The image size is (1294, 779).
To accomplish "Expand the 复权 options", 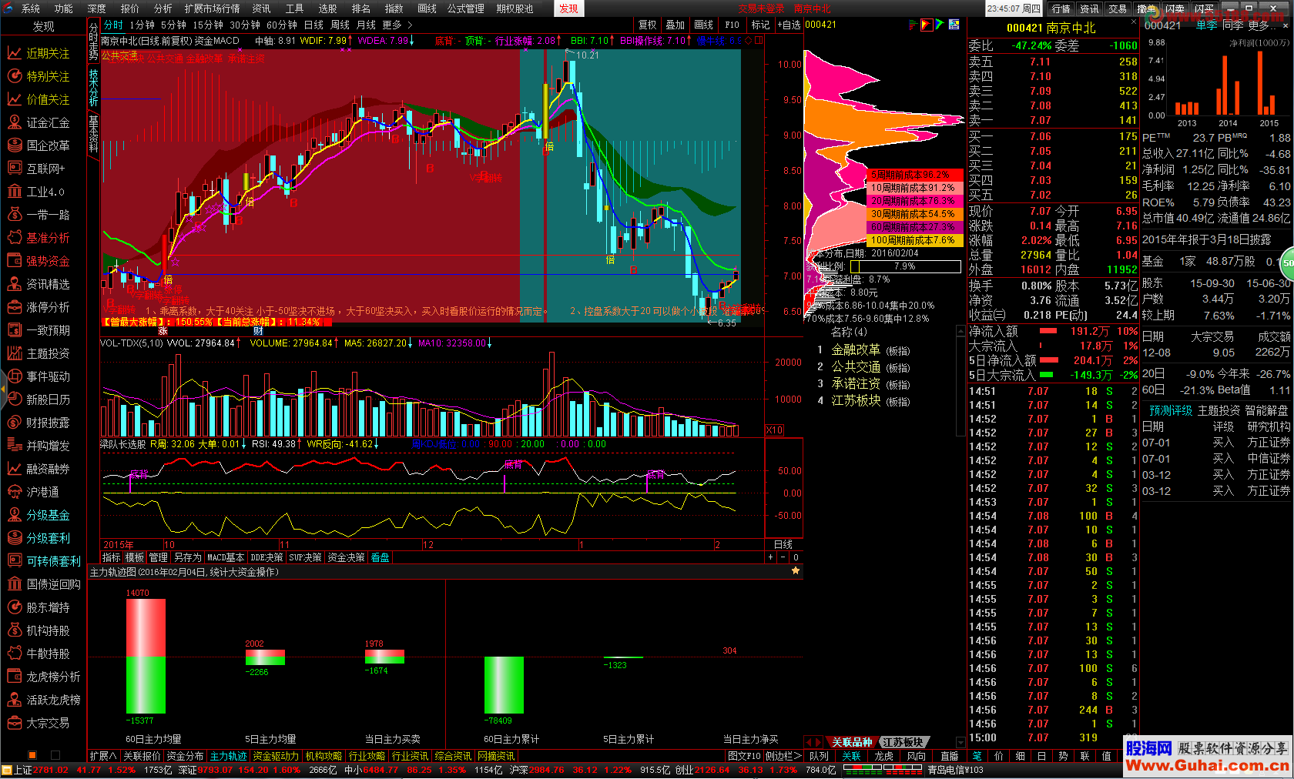I will click(x=648, y=25).
